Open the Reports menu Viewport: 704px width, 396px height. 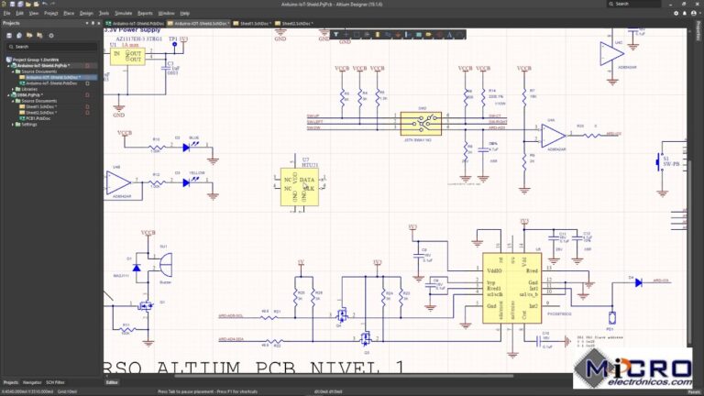pos(145,14)
